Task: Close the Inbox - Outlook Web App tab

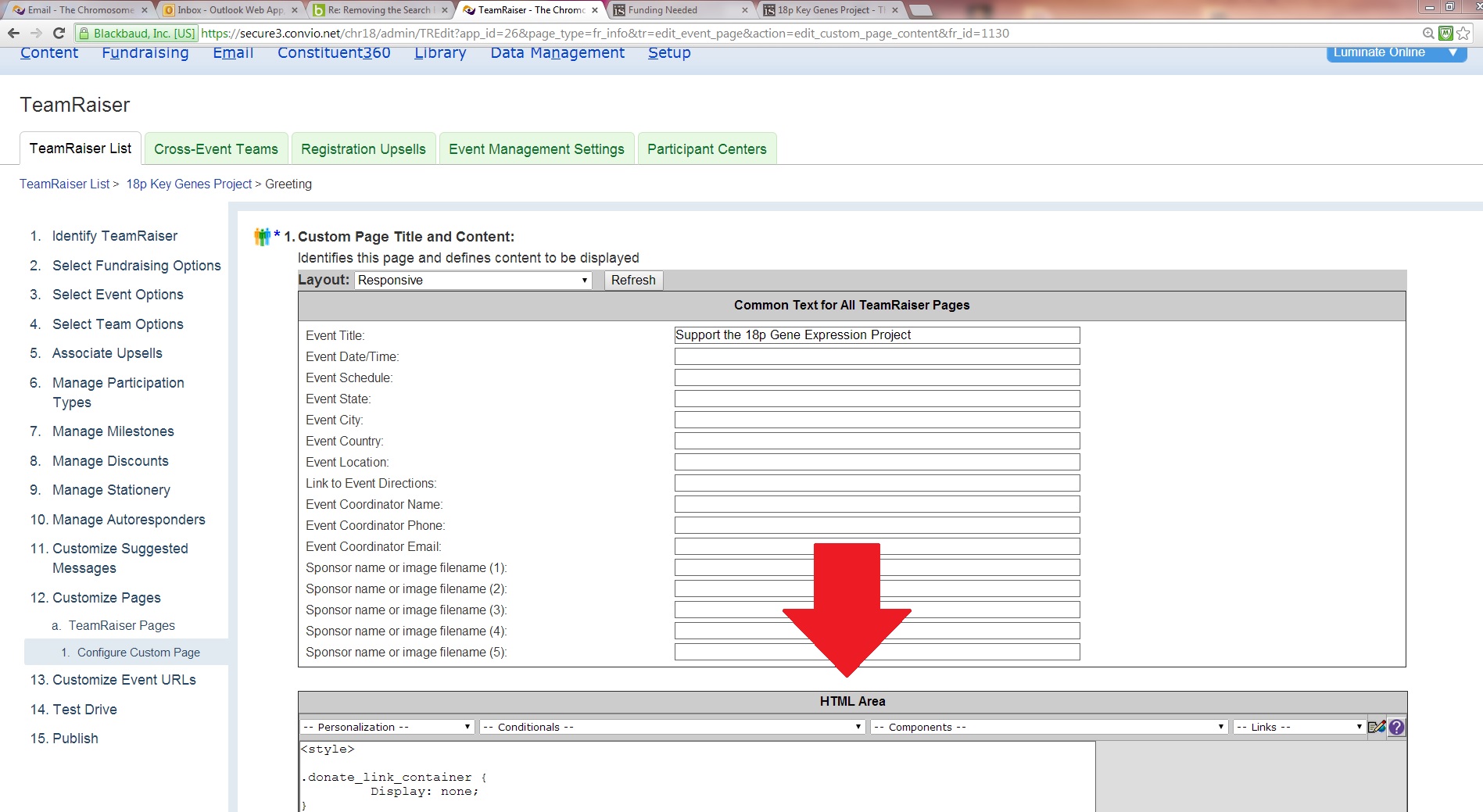Action: 295,10
